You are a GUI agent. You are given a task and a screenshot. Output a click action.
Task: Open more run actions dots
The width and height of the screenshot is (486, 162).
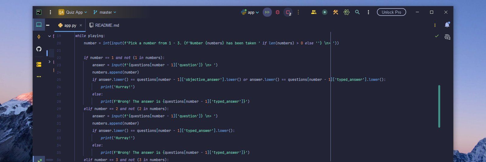click(x=298, y=12)
